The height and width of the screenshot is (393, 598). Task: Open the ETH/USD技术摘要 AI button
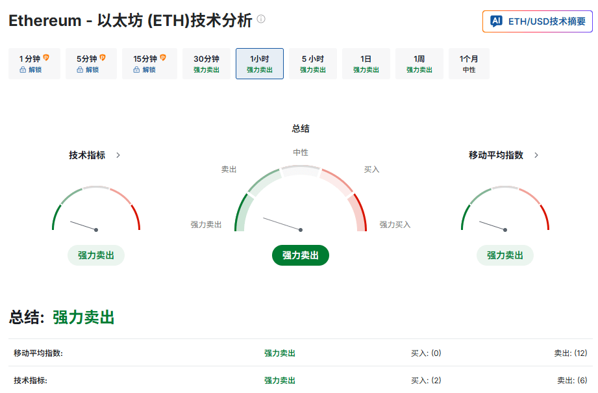(x=538, y=21)
